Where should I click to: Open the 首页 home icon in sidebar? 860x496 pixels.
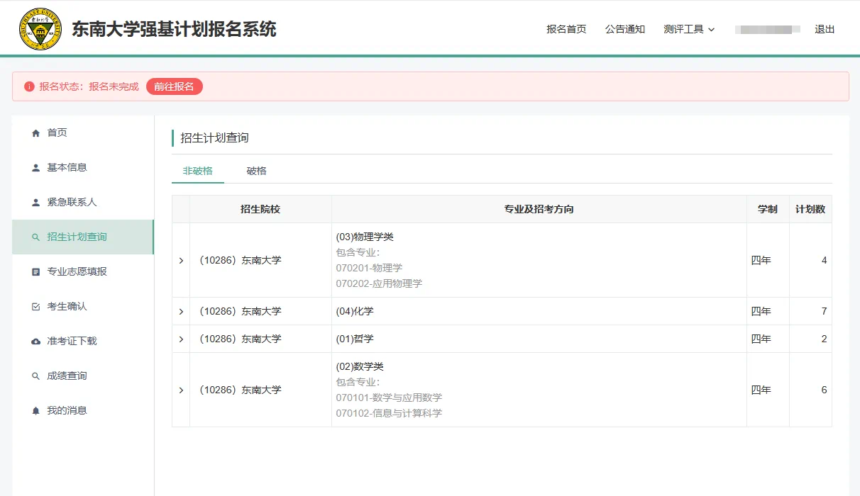coord(35,132)
